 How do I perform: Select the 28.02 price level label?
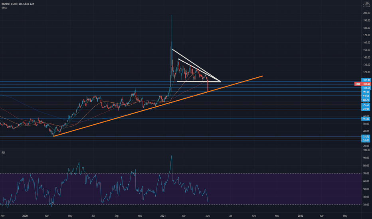pyautogui.click(x=366, y=141)
